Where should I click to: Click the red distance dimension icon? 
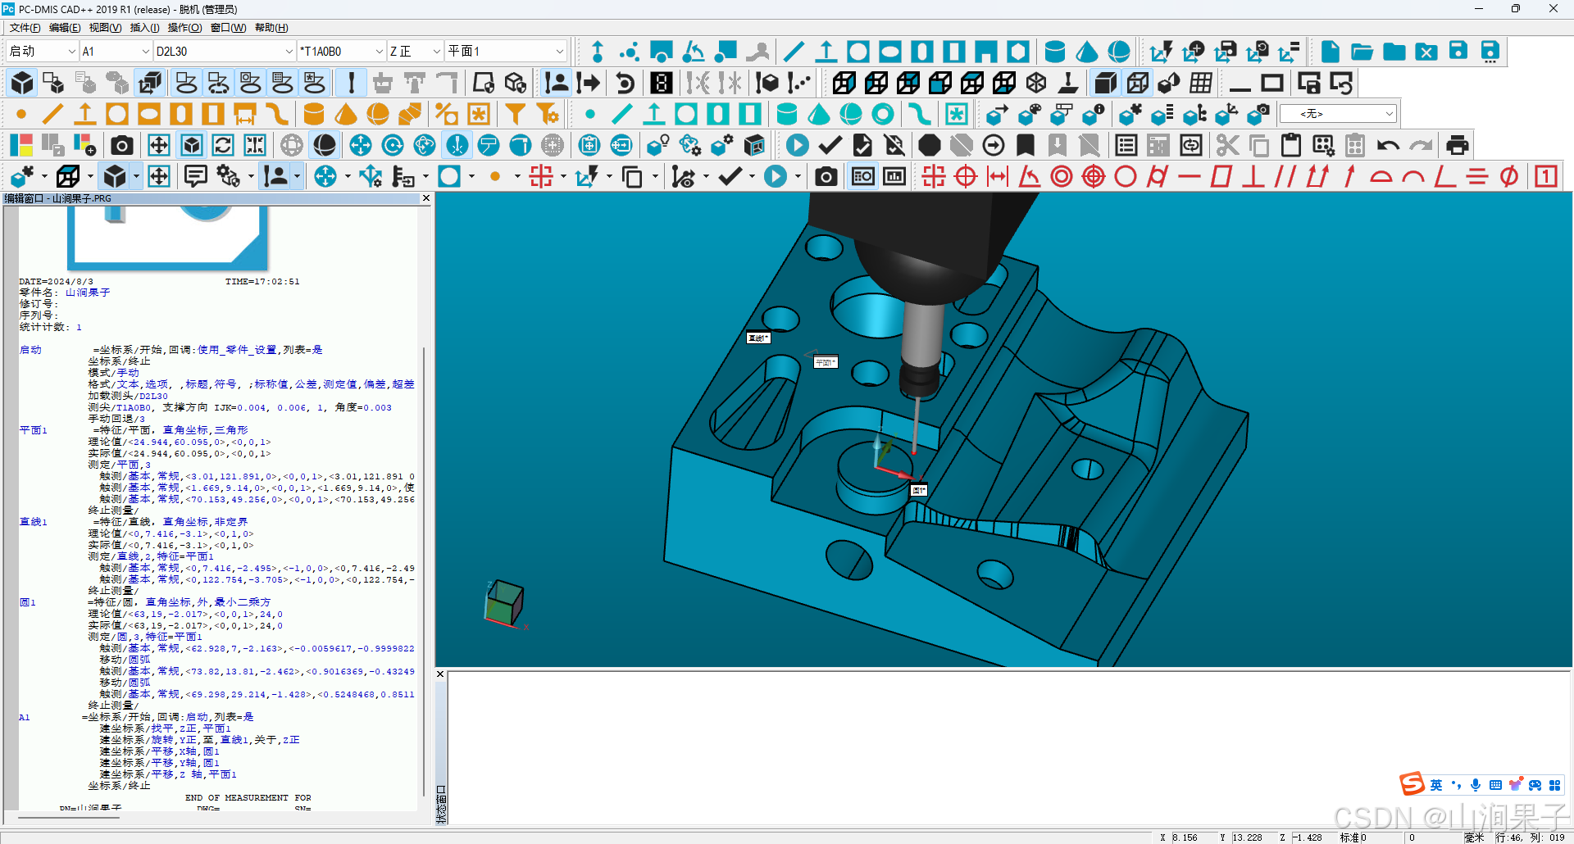point(998,176)
